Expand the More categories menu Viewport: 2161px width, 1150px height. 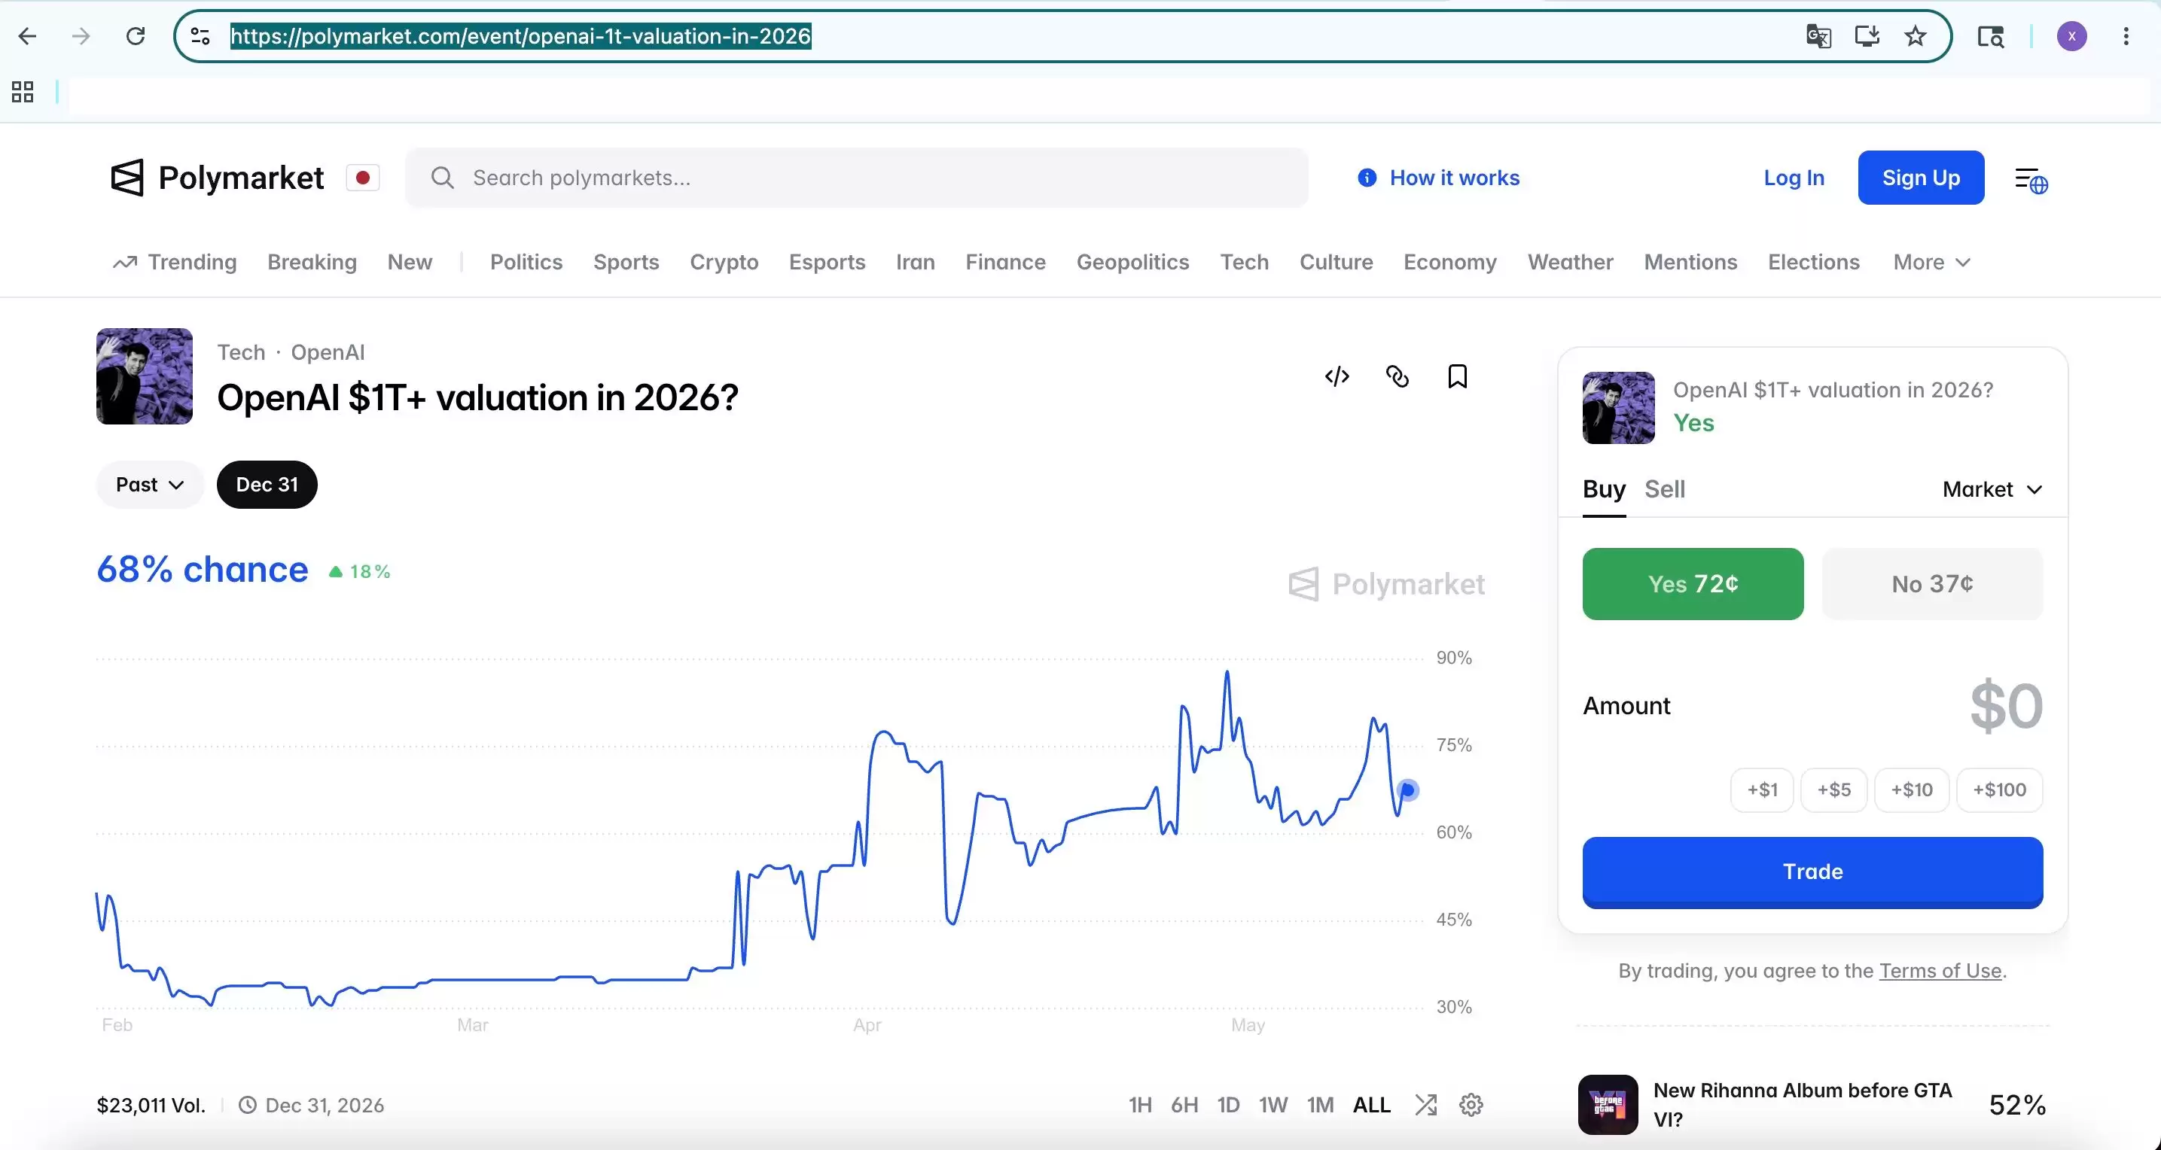(x=1931, y=263)
